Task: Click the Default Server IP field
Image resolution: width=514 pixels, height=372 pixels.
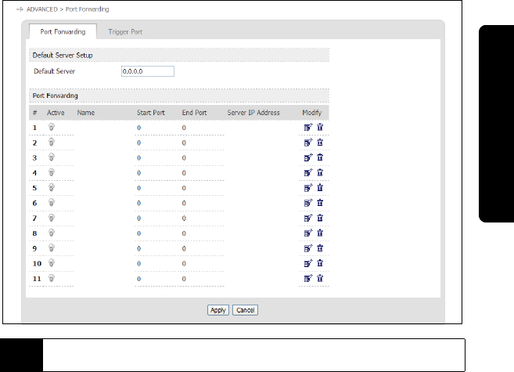Action: click(147, 71)
